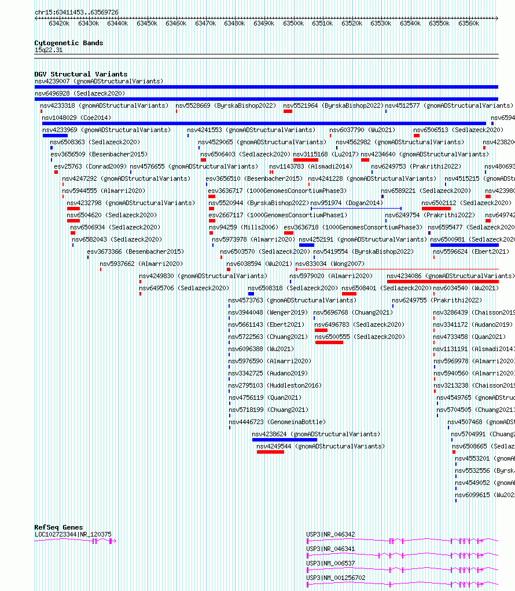
Task: Select the RefSeq Genes track title
Action: [x=58, y=528]
